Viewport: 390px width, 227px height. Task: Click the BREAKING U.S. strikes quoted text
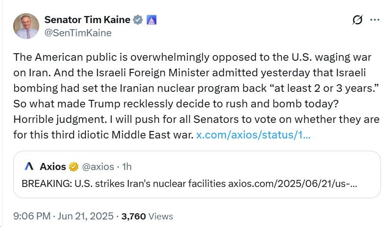(124, 184)
